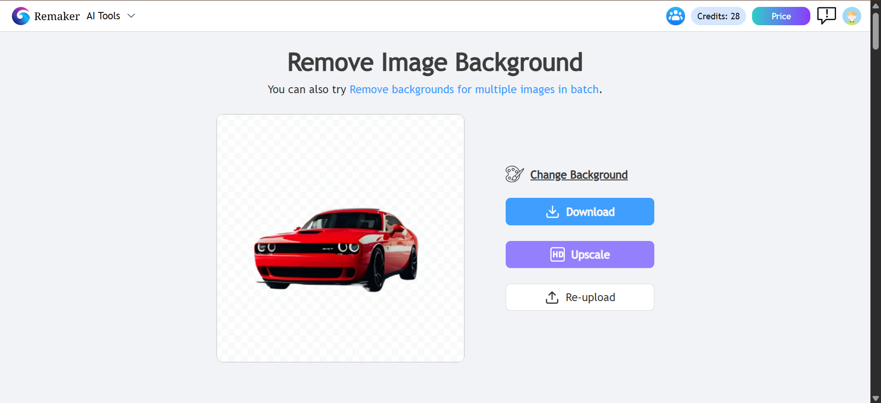
Task: Click the page scrollbar up arrow
Action: [875, 6]
